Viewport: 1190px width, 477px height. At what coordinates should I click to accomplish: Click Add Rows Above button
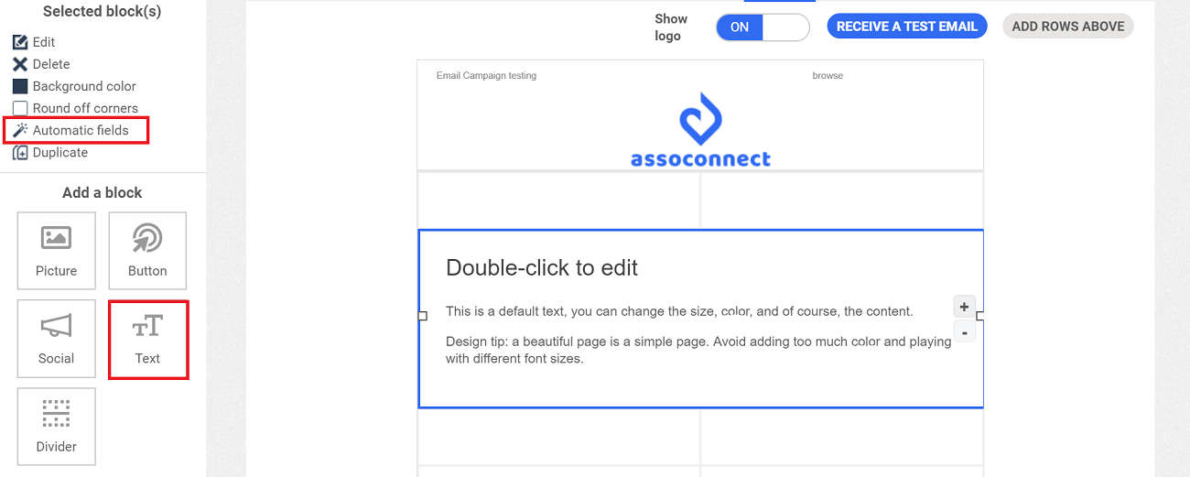coord(1067,27)
